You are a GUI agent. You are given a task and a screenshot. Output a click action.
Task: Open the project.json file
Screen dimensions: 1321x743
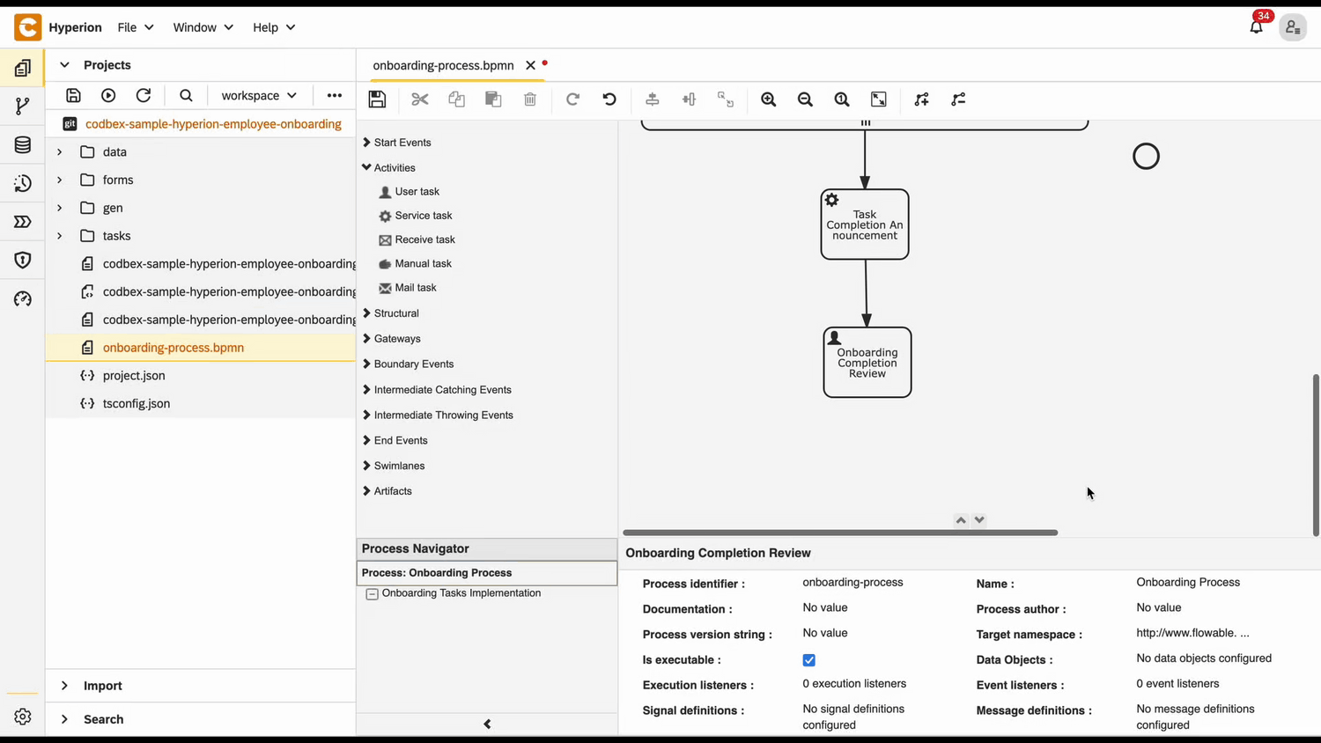134,376
